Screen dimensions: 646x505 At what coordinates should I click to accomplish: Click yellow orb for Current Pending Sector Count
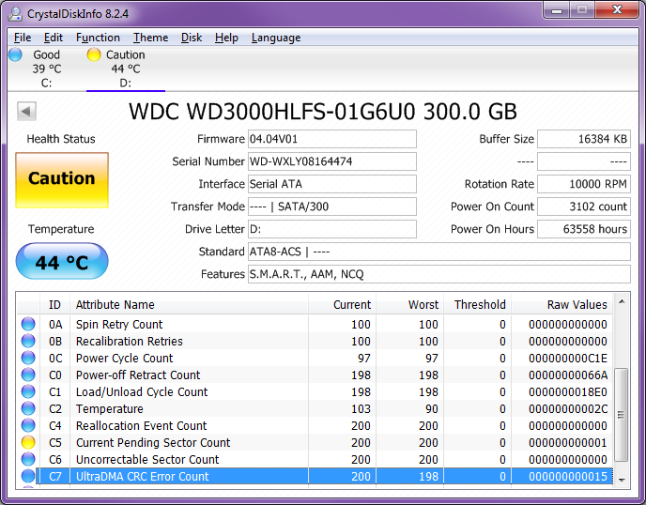click(x=28, y=442)
